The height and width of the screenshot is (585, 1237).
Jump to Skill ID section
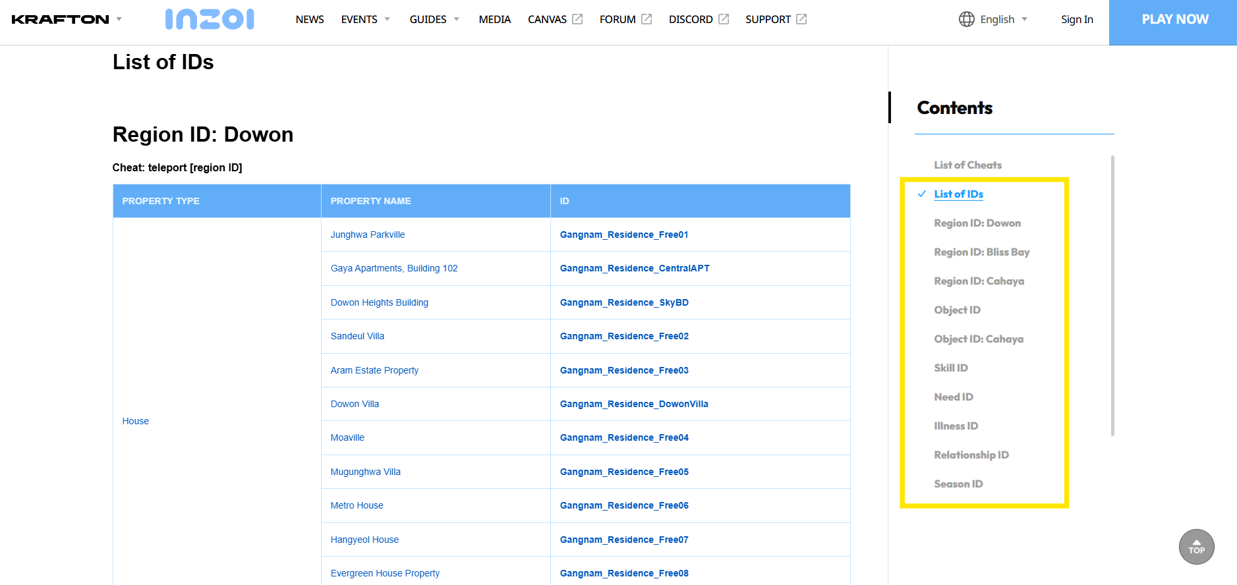[x=951, y=368]
